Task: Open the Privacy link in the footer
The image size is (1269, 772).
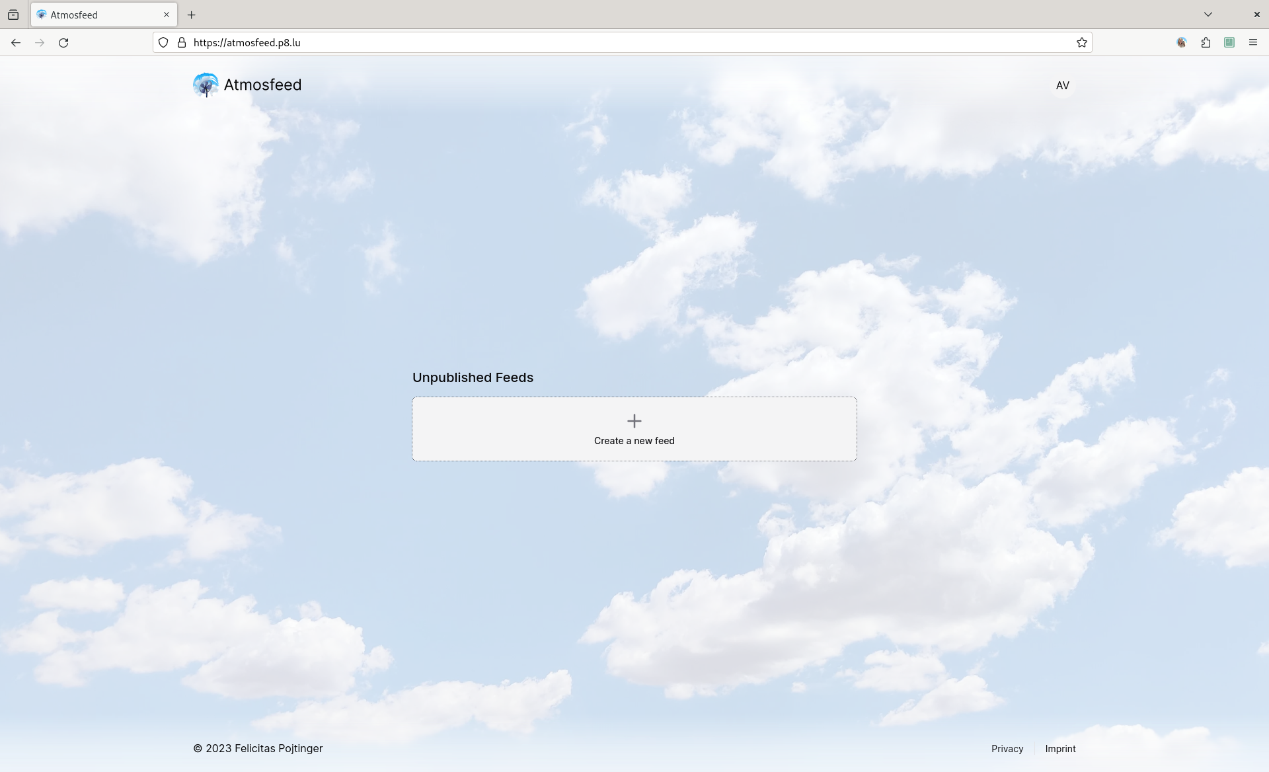Action: click(1007, 749)
